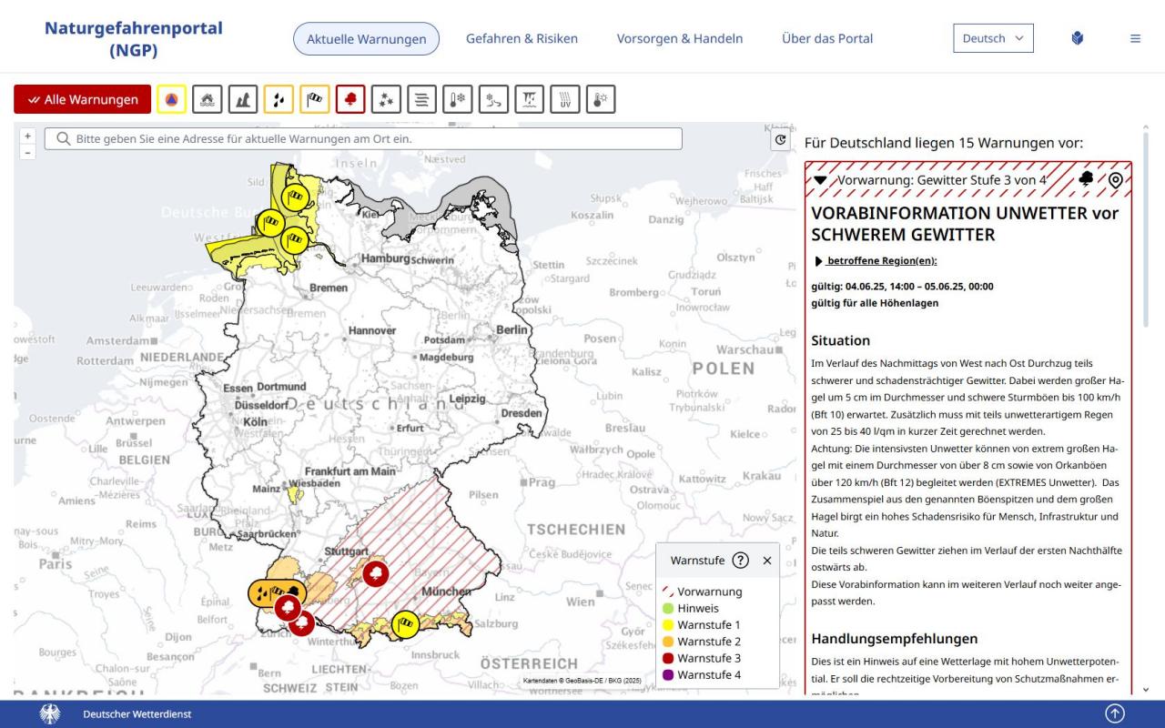This screenshot has height=728, width=1165.
Task: Toggle the wind warnings filter icon
Action: [315, 99]
